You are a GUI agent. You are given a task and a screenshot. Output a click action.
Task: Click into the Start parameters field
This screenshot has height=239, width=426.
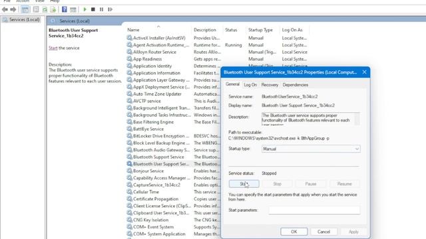[x=314, y=210]
